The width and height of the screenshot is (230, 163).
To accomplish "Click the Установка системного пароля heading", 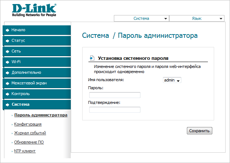I will (133, 58).
